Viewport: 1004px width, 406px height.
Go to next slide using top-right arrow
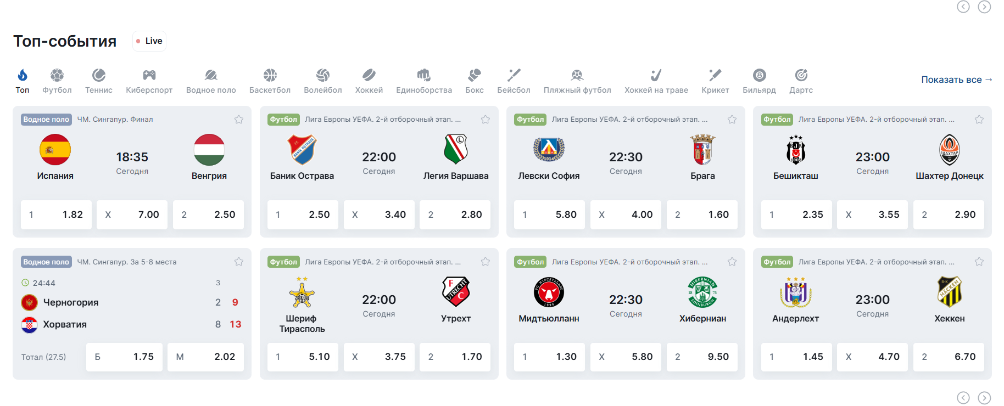click(x=985, y=7)
